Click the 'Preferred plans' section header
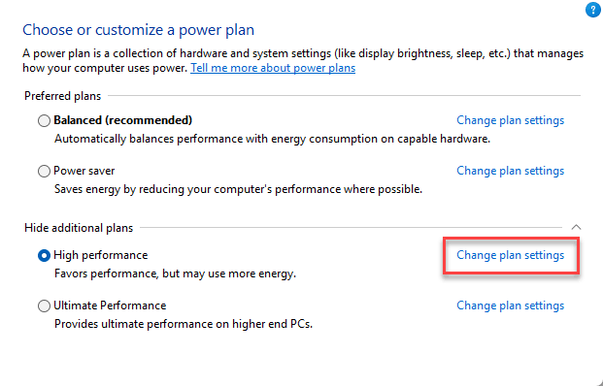This screenshot has height=386, width=603. coord(63,96)
